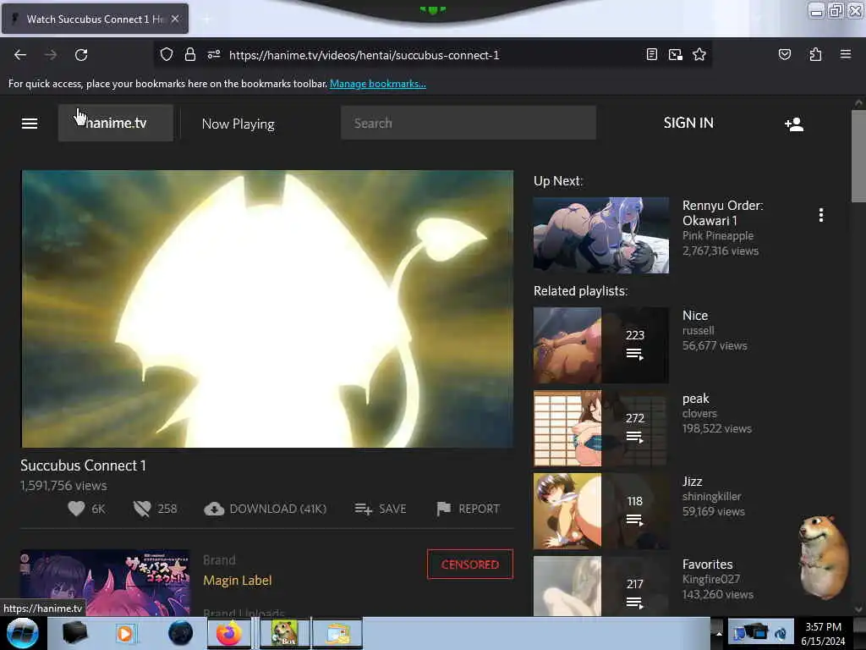Open site permissions icon in the address bar
This screenshot has height=650, width=866.
tap(214, 55)
